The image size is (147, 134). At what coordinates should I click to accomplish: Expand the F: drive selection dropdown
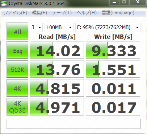[108, 27]
